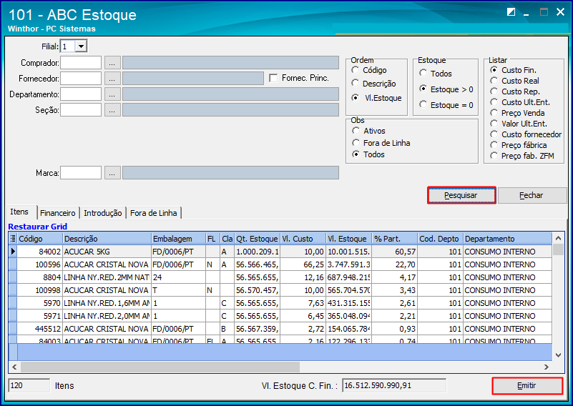Enable the Fornec. Princ. checkbox

[x=273, y=78]
